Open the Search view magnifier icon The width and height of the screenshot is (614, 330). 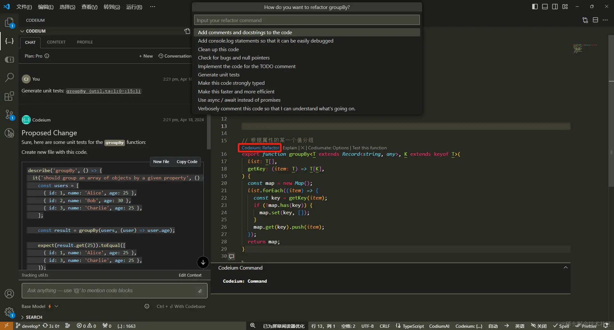9,77
